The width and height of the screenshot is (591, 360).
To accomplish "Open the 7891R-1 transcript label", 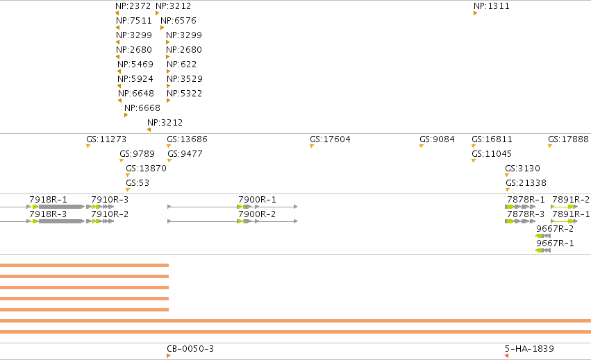I will pyautogui.click(x=571, y=214).
